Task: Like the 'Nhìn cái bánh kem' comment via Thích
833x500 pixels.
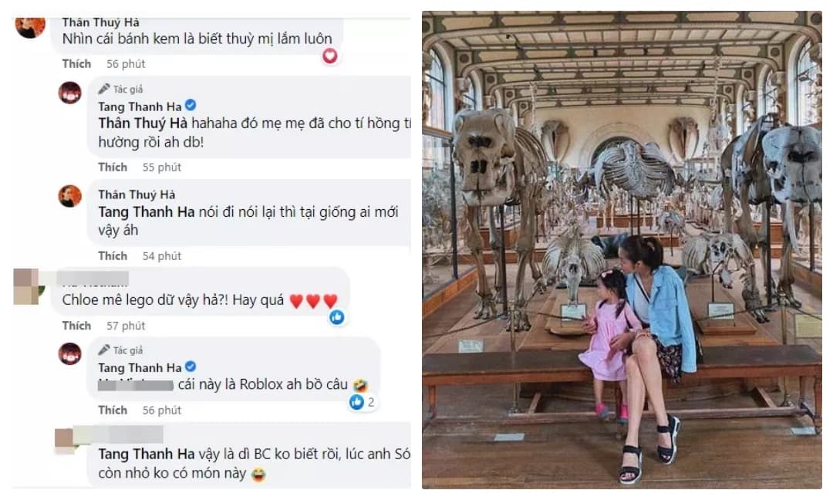Action: (76, 63)
